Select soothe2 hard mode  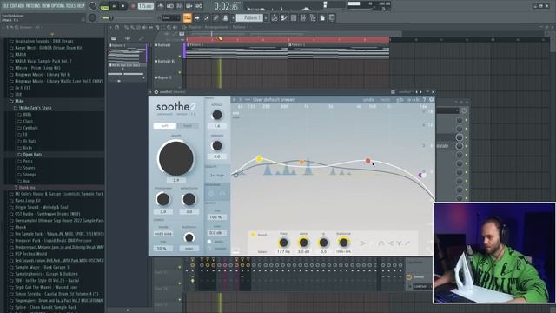point(188,125)
